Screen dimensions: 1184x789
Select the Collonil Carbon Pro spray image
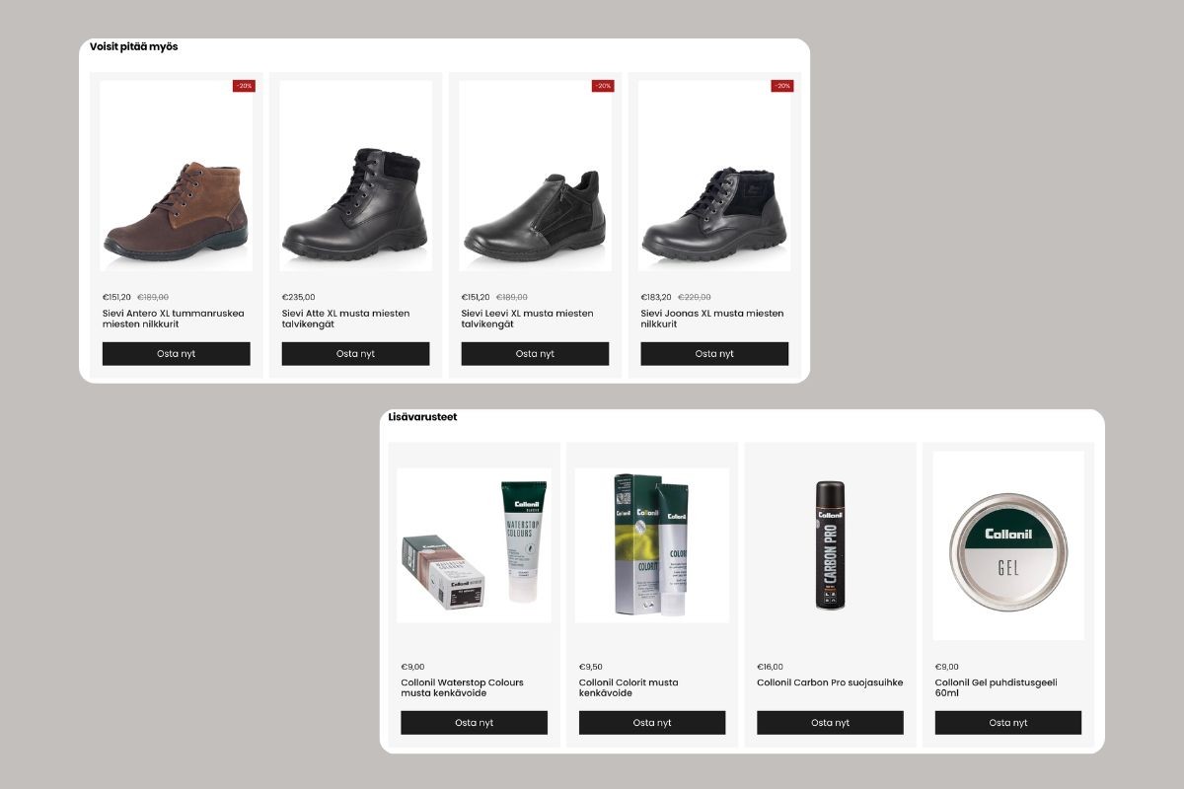pos(830,545)
